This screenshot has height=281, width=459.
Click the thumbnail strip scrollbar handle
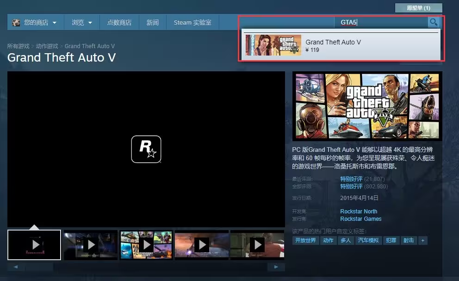tap(39, 267)
